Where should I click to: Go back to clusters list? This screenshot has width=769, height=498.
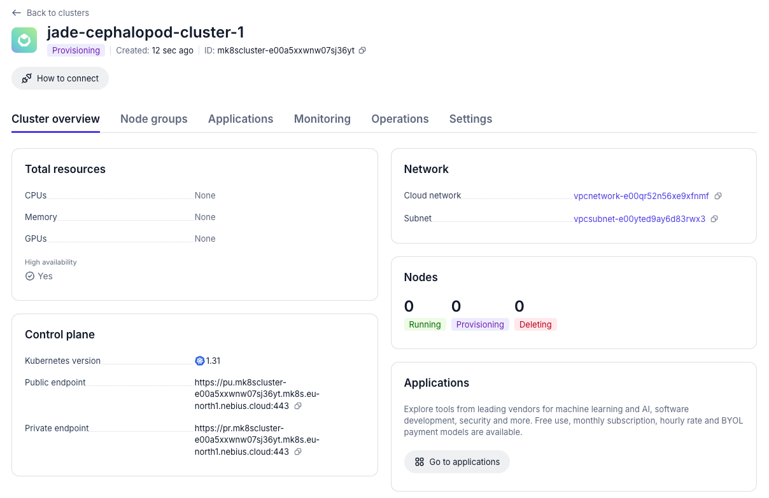(50, 13)
